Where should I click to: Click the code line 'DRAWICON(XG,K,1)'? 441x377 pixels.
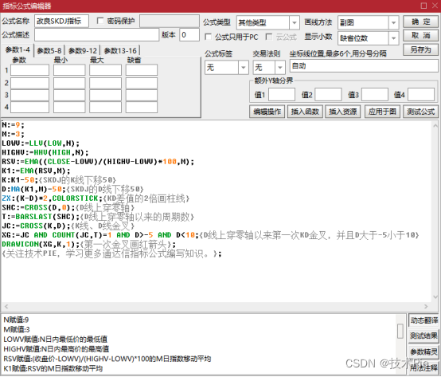(x=89, y=244)
